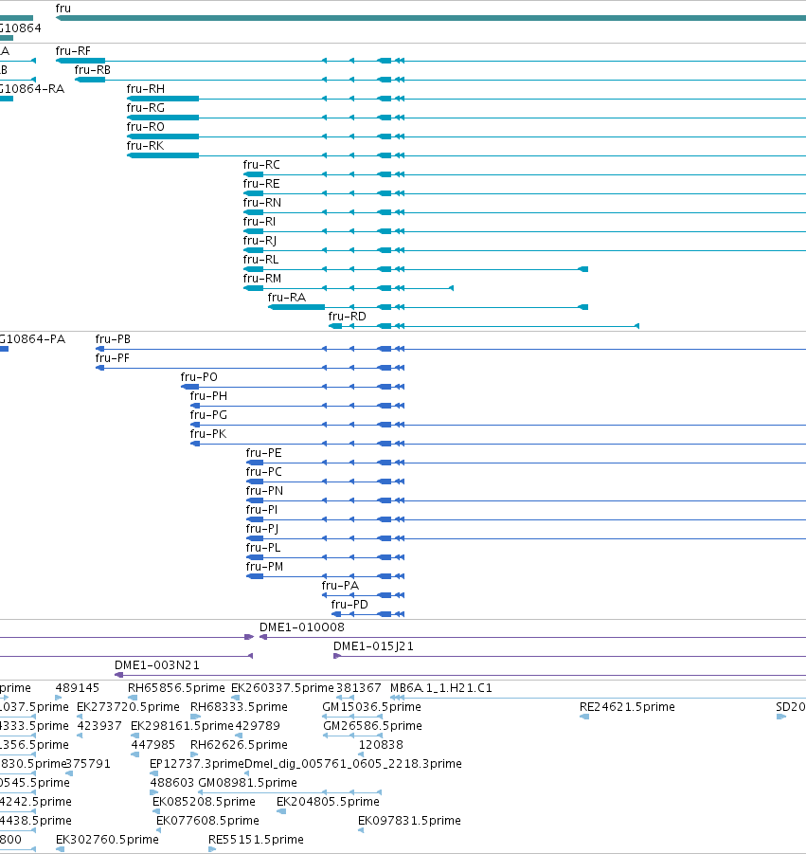Select the fru-PK protein label
The image size is (806, 854).
pos(208,434)
